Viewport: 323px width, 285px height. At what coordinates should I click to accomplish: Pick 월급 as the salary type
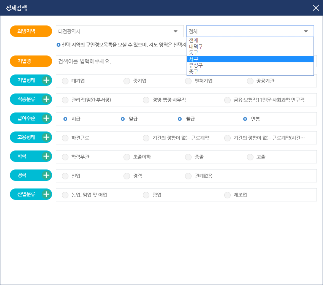pyautogui.click(x=179, y=118)
